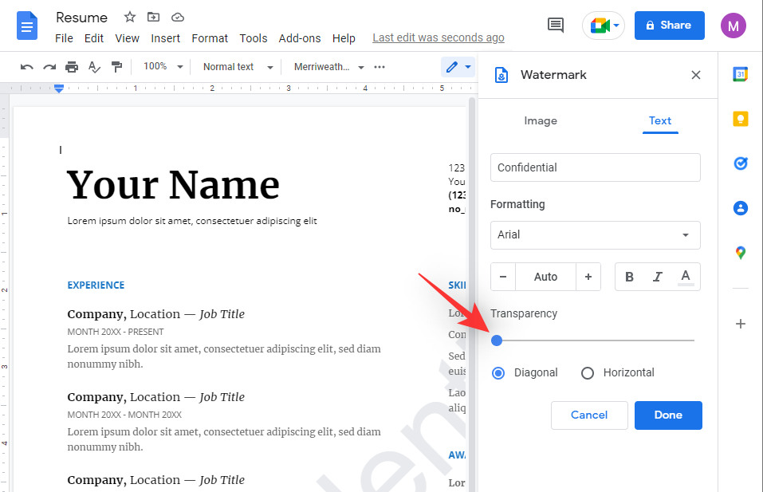Open Google Maps side panel

[x=740, y=253]
